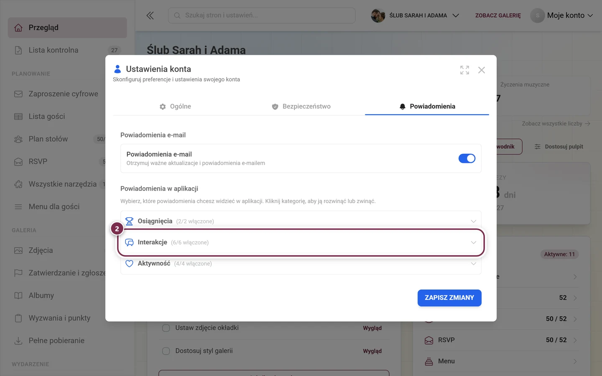This screenshot has width=602, height=376.
Task: Open Przegląd in the sidebar
Action: (67, 28)
